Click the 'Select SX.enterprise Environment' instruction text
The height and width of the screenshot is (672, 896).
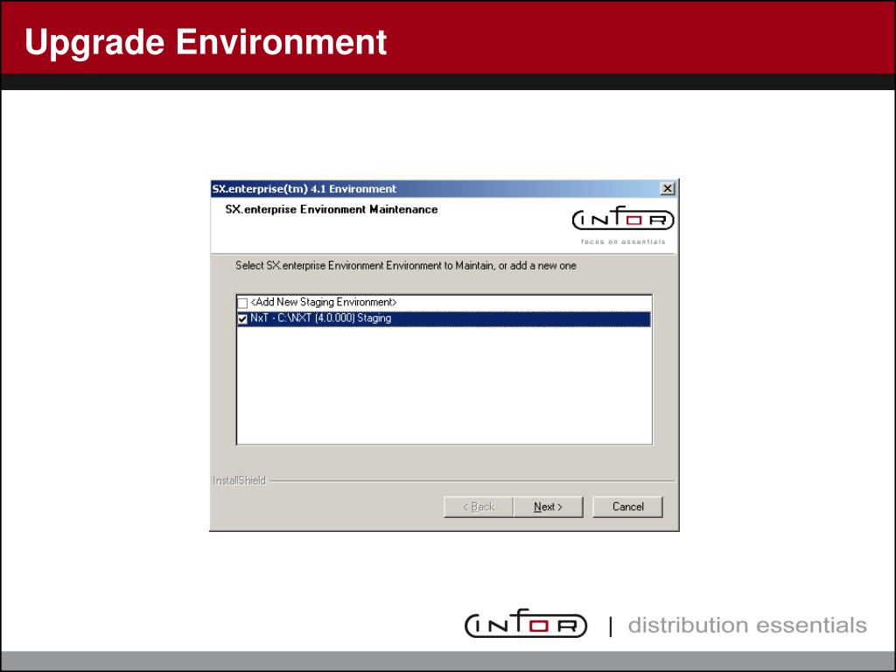406,266
